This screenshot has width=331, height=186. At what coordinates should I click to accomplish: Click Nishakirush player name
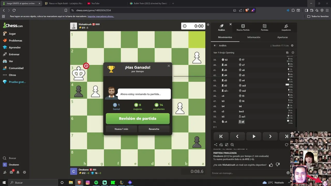click(85, 24)
